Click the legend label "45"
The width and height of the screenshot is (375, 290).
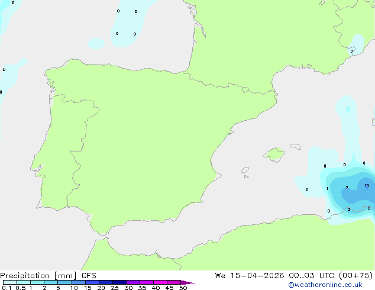click(169, 288)
